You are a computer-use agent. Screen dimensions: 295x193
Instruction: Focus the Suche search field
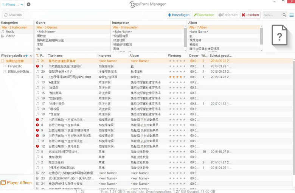click(x=272, y=15)
